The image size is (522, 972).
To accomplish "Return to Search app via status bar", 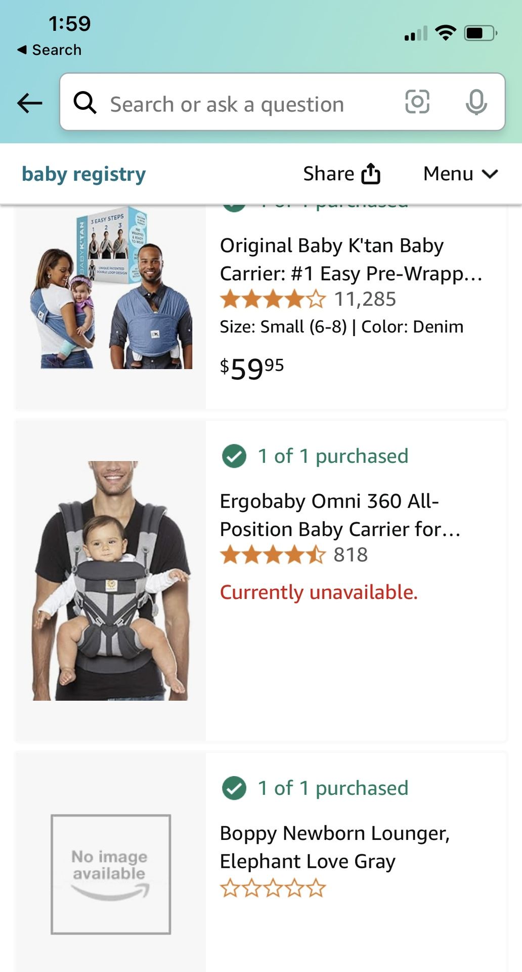I will click(x=50, y=50).
